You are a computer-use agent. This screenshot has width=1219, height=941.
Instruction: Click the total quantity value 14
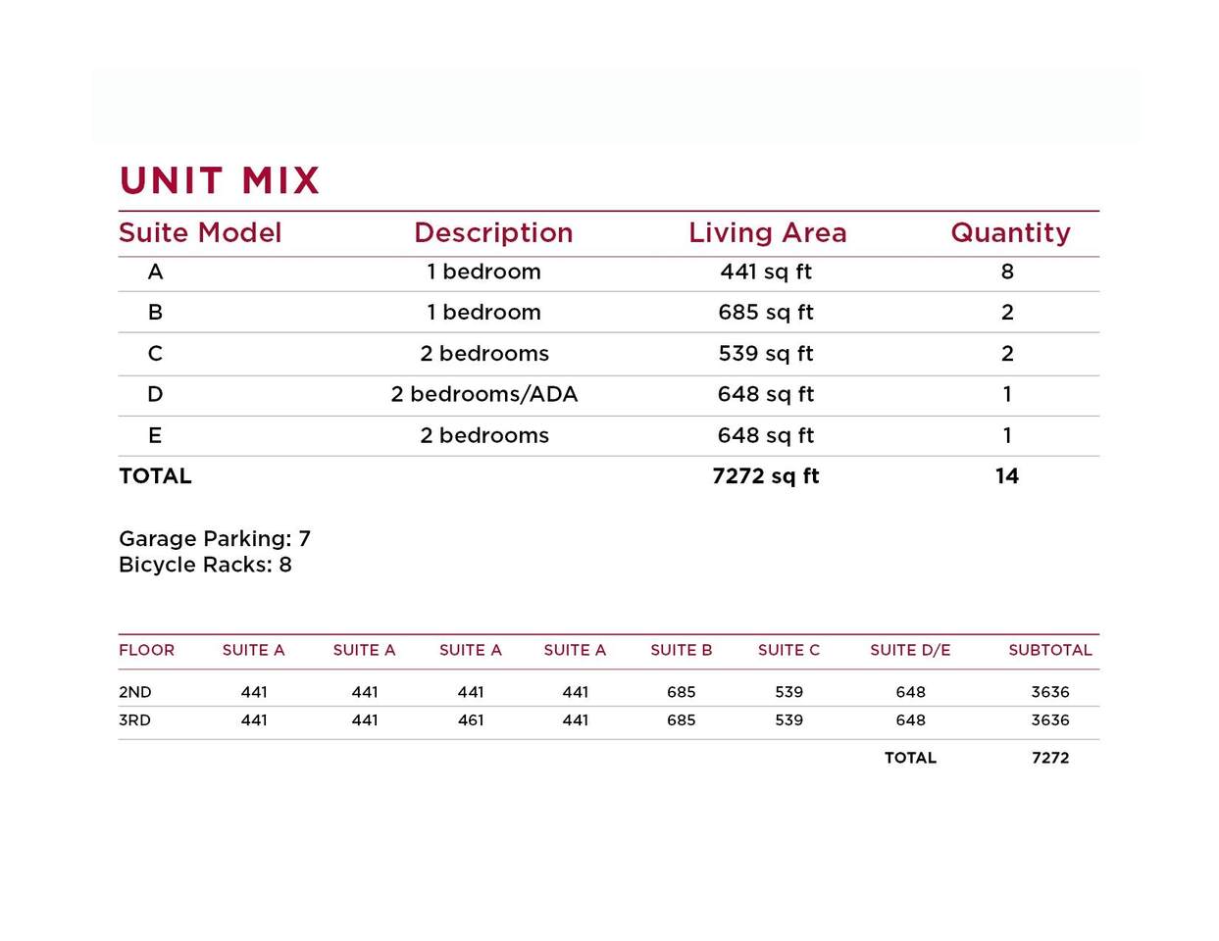point(1007,476)
